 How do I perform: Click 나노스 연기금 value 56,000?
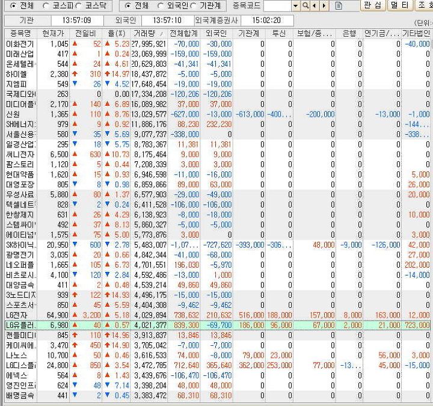pos(389,355)
